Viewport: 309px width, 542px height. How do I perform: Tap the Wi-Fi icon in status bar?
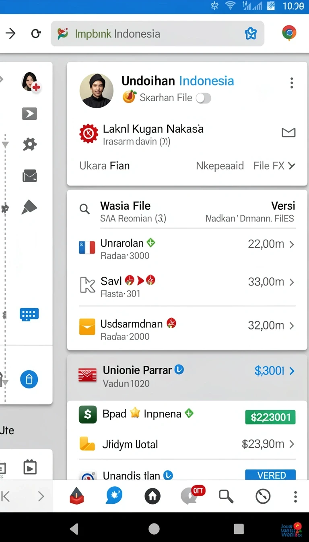point(230,6)
